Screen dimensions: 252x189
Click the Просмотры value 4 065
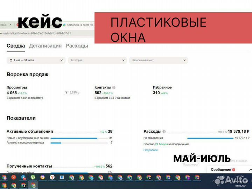[x=12, y=93]
